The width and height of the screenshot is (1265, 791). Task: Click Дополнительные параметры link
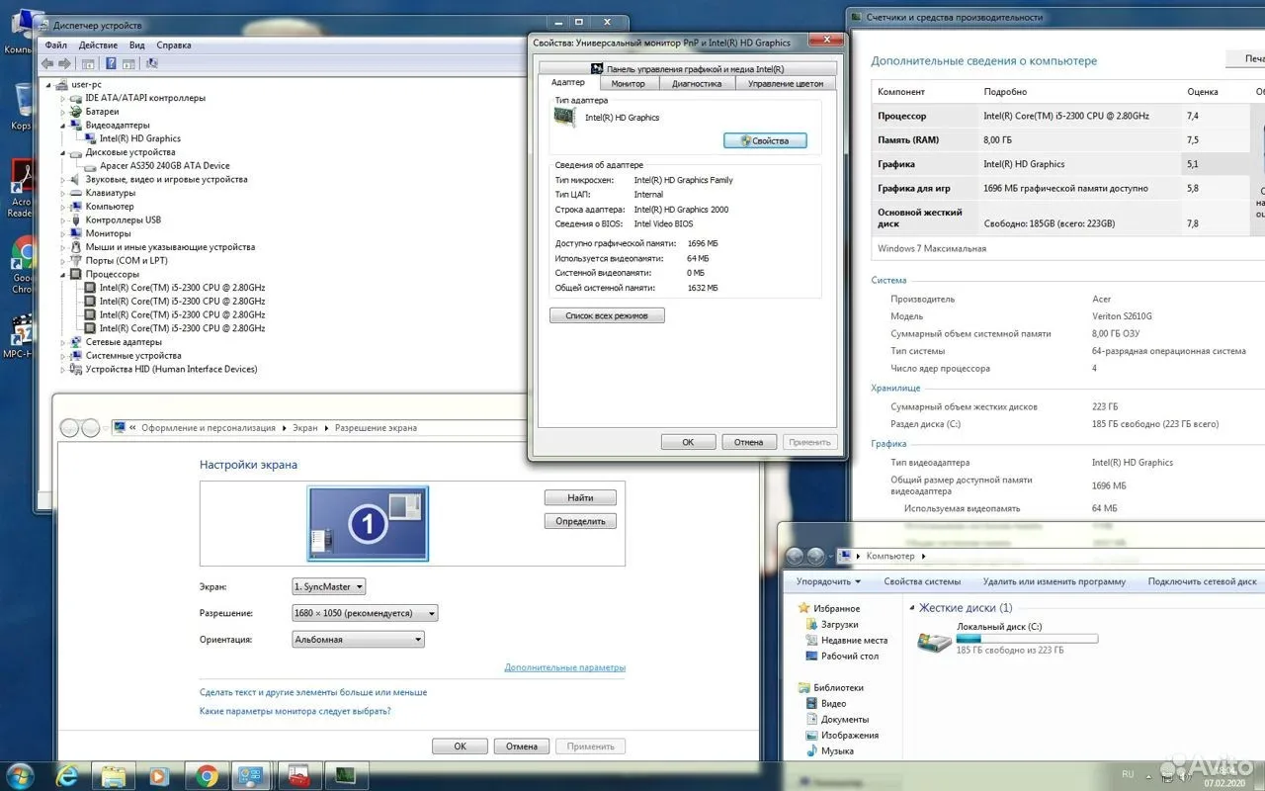(x=564, y=667)
